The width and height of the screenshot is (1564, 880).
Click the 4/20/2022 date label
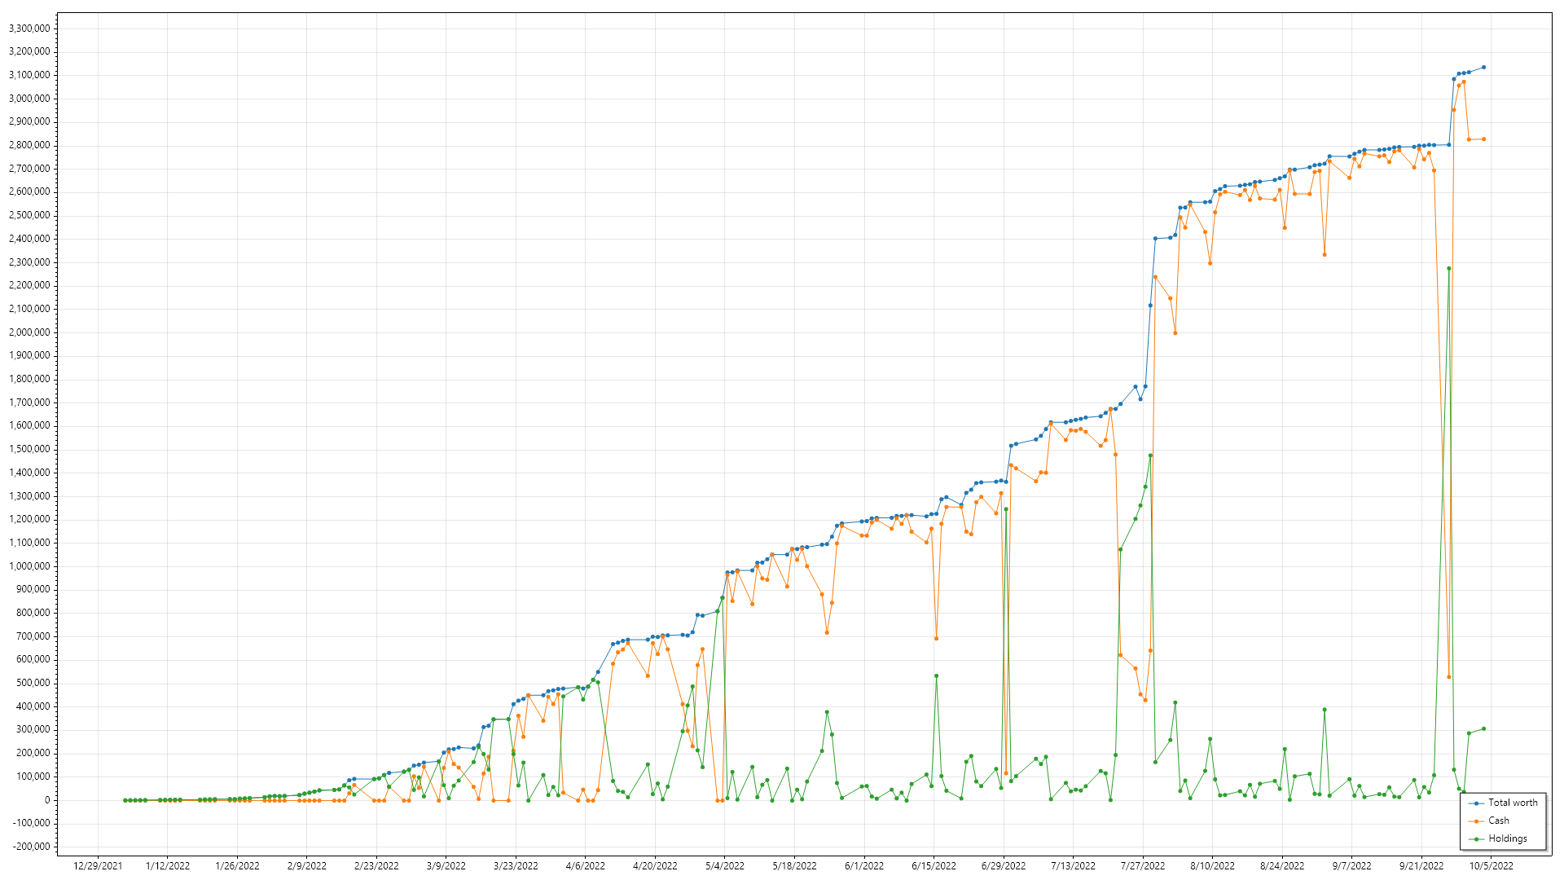pyautogui.click(x=655, y=866)
